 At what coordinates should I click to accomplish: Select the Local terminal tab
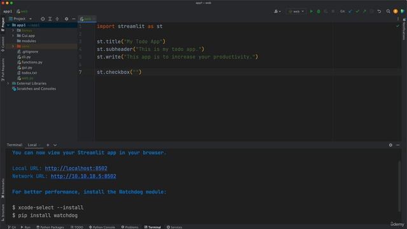[x=32, y=145]
